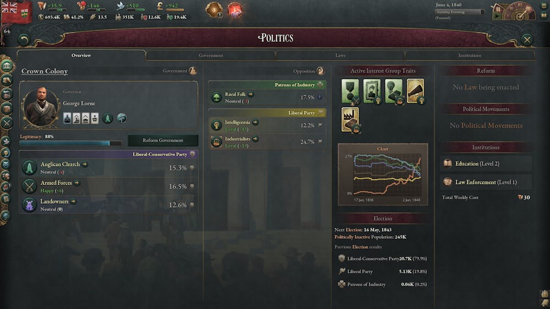
Task: Click the Legitimacy progress bar
Action: click(70, 143)
